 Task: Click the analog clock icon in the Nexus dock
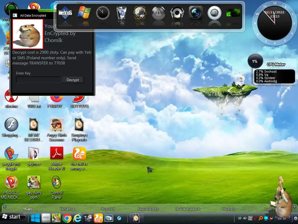[x=103, y=13]
